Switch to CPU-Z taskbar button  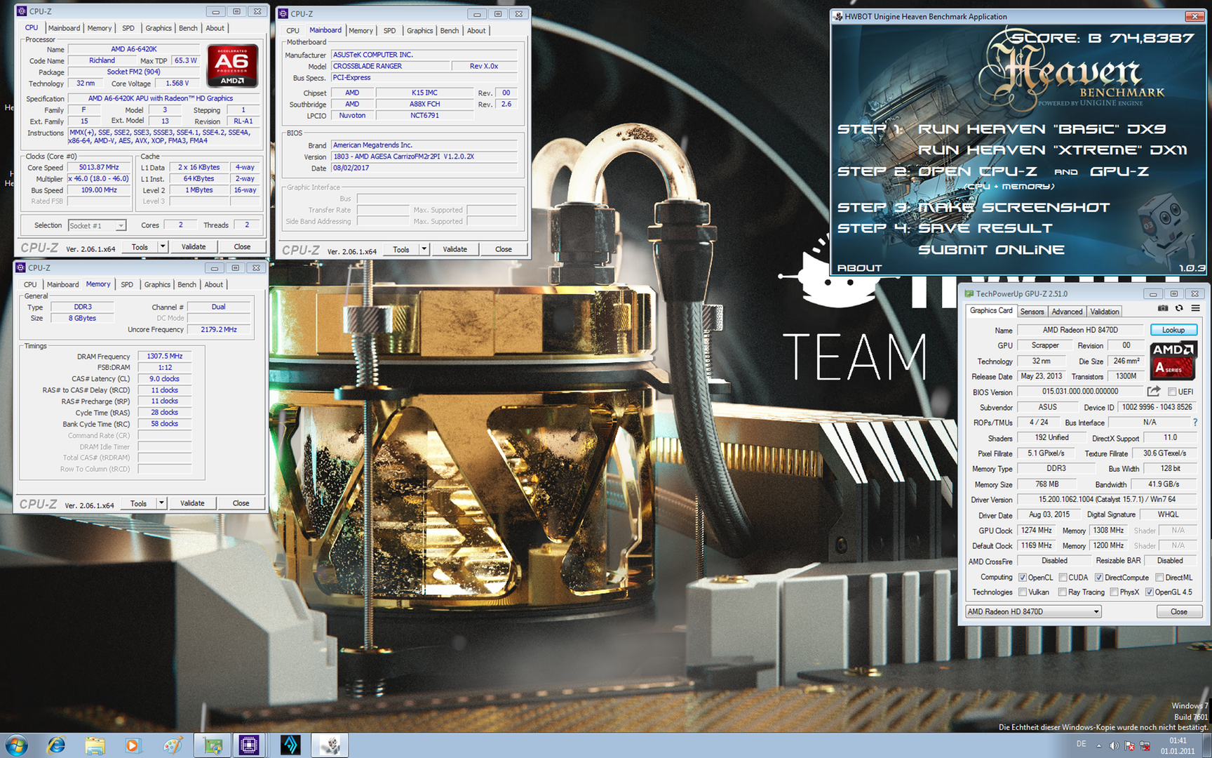(x=249, y=745)
